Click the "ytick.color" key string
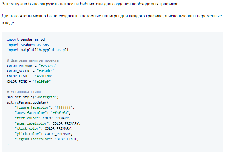 tap(28, 134)
